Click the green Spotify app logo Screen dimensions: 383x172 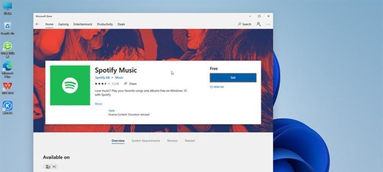70,86
